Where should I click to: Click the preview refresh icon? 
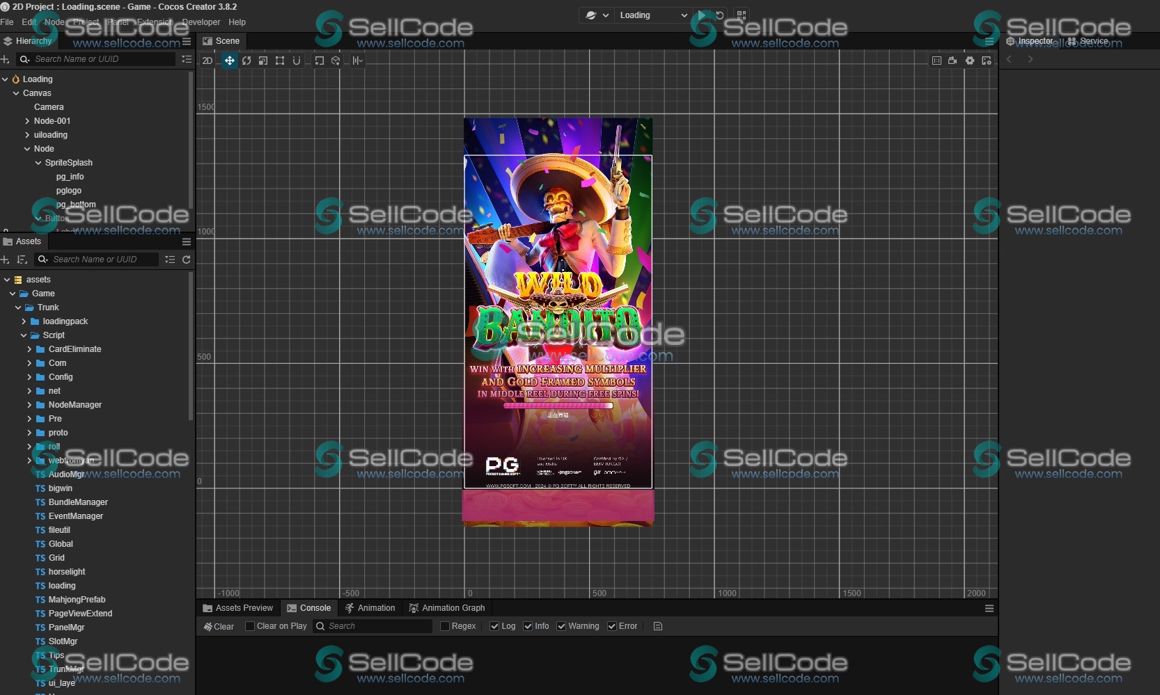[720, 15]
